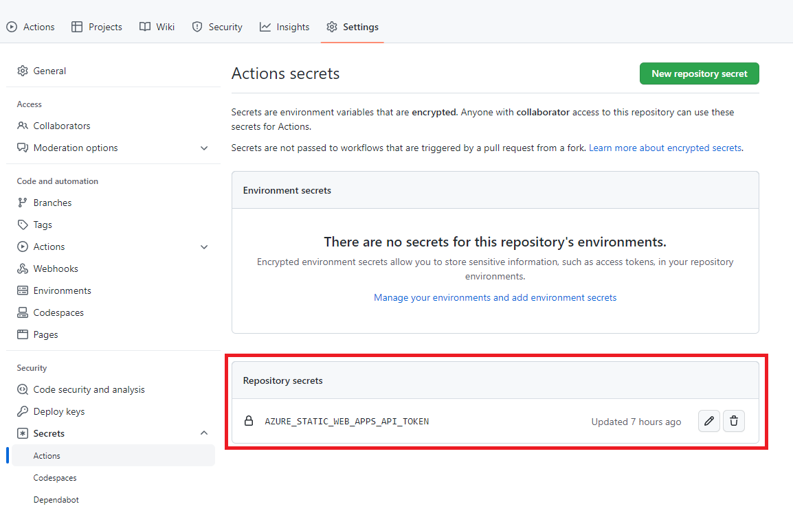793x515 pixels.
Task: Select Dependabot under Secrets
Action: pyautogui.click(x=56, y=500)
